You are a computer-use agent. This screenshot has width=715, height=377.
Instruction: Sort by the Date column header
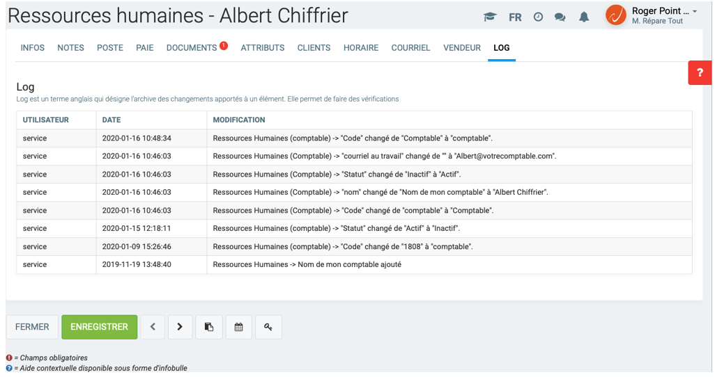click(112, 120)
